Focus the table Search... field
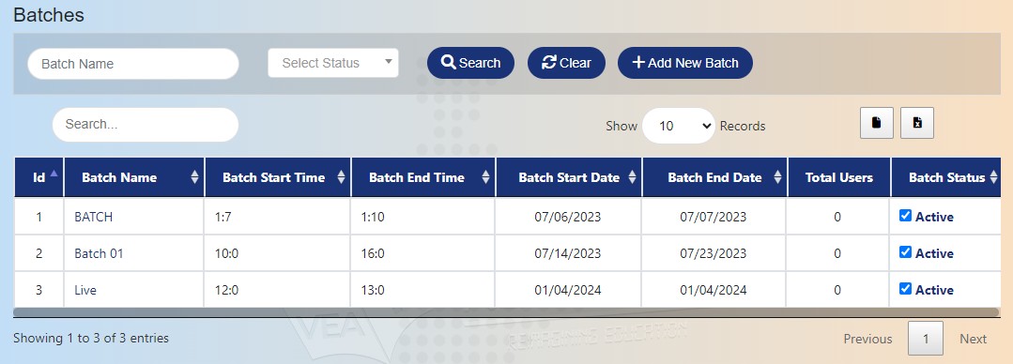This screenshot has width=1013, height=364. point(146,125)
